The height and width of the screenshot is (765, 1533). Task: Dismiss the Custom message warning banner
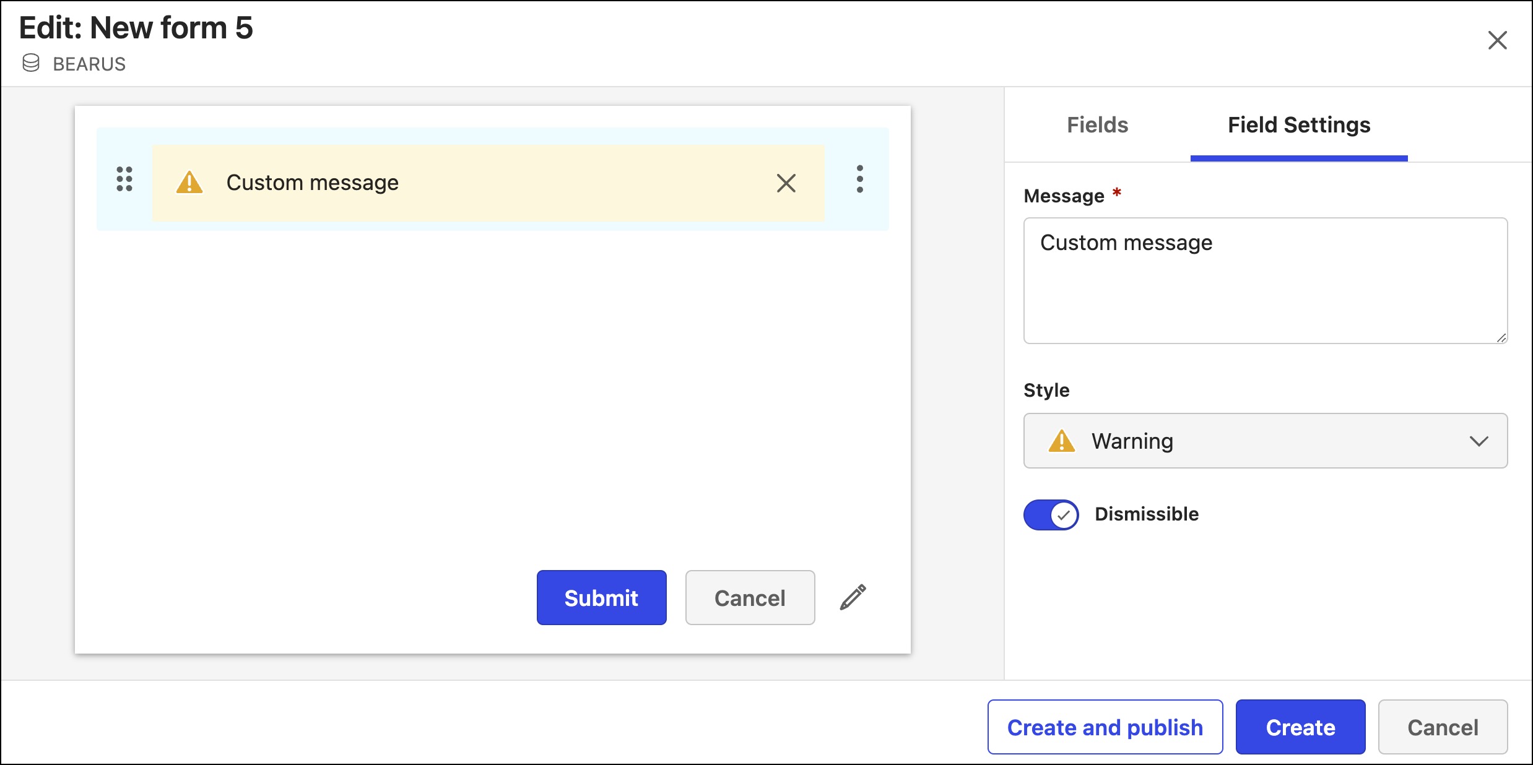pos(786,183)
